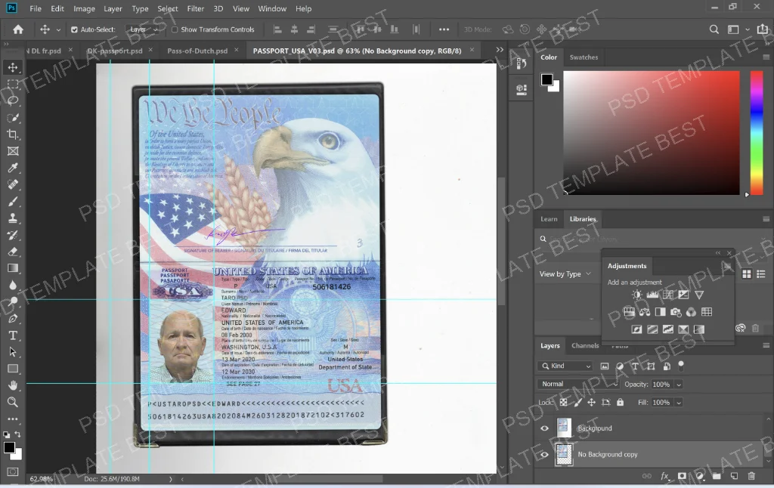The width and height of the screenshot is (774, 488).
Task: Select the Brush tool
Action: coord(13,201)
